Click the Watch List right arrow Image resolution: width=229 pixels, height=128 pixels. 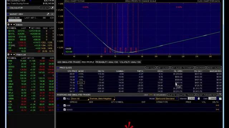[14, 54]
